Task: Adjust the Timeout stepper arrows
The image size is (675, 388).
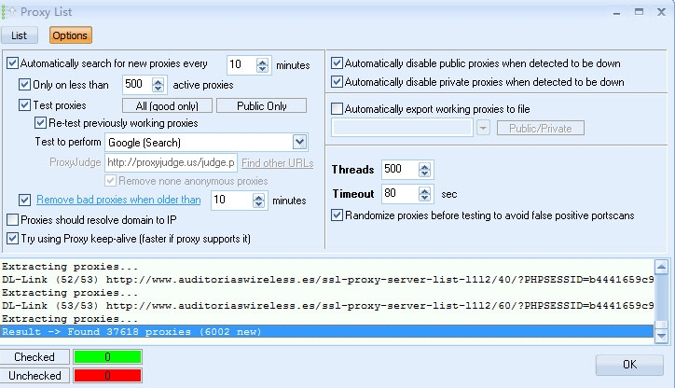Action: coord(424,194)
